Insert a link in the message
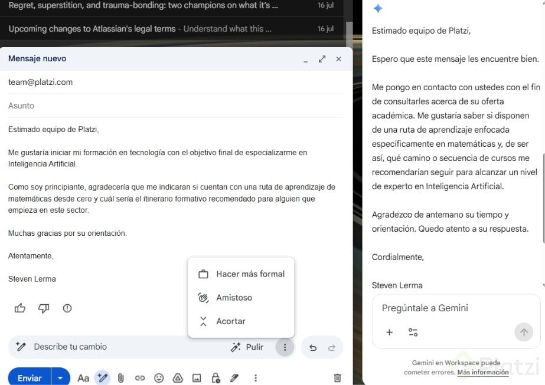 coord(140,378)
